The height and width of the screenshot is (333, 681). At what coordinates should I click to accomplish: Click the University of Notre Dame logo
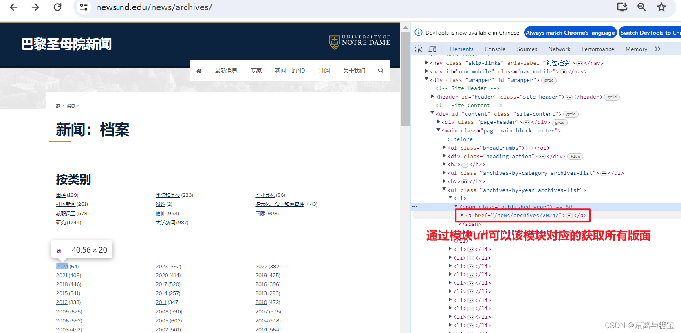(x=359, y=42)
